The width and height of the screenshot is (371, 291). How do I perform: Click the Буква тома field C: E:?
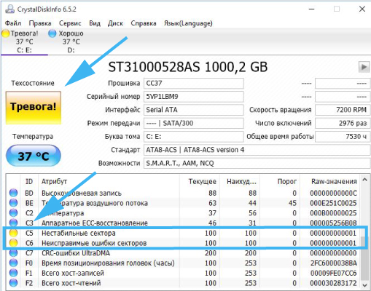point(194,137)
